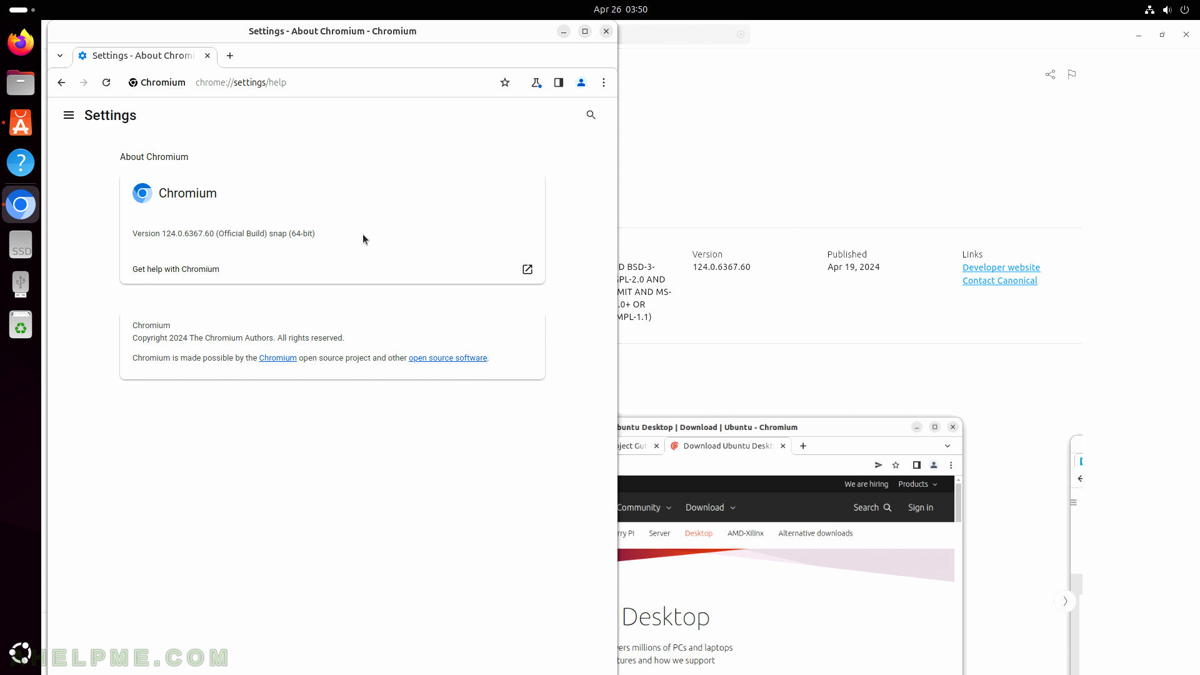Screen dimensions: 1200x675
Task: Open power menu in top bar
Action: (x=1184, y=9)
